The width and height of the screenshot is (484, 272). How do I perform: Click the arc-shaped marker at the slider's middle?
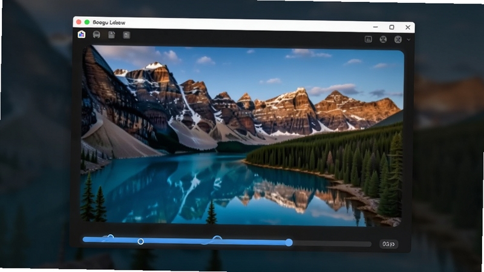(217, 238)
